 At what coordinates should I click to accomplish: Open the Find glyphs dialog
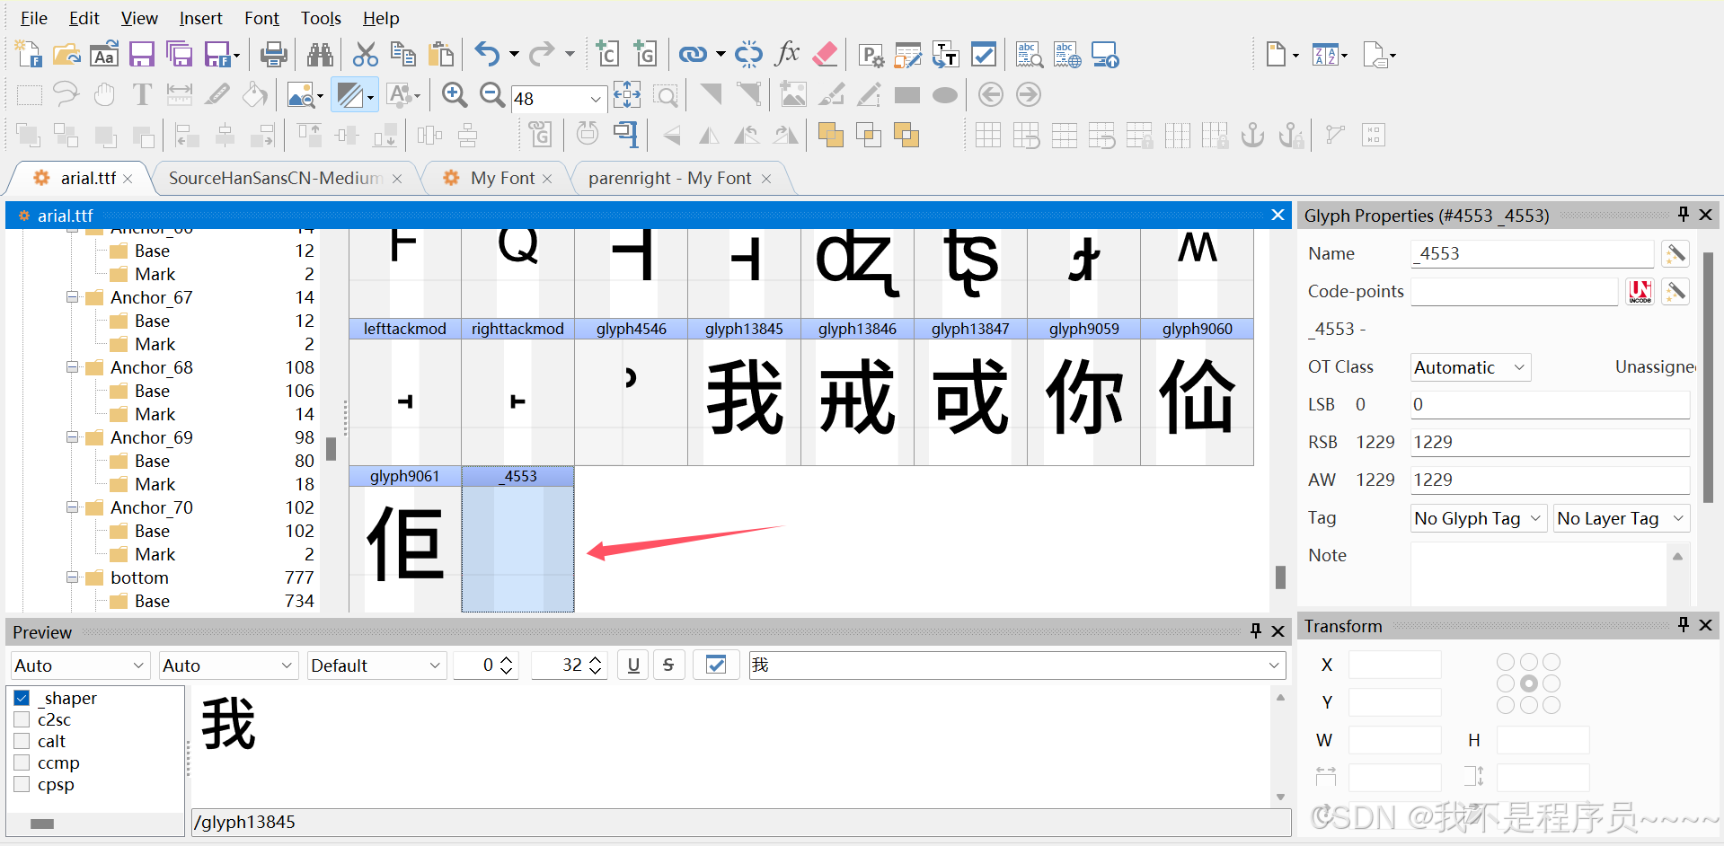[319, 54]
